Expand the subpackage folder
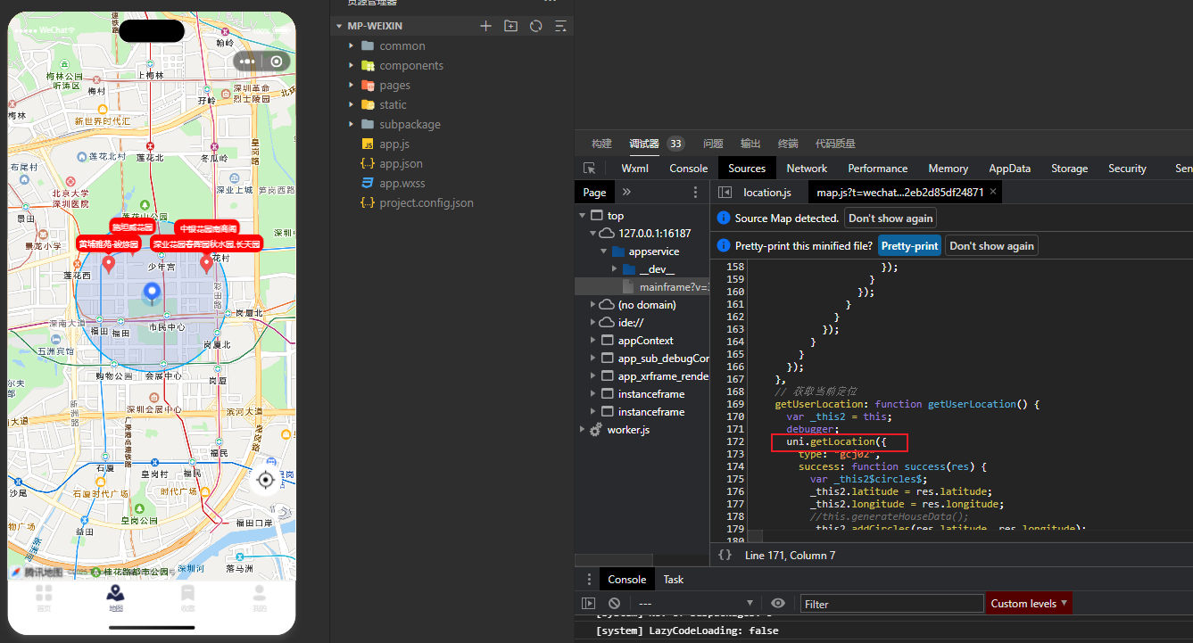This screenshot has width=1193, height=643. click(352, 124)
